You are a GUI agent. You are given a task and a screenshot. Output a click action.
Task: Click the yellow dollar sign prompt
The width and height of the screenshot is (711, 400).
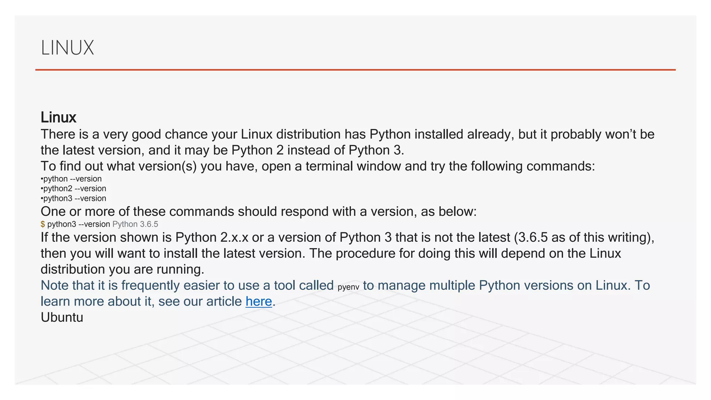[43, 224]
